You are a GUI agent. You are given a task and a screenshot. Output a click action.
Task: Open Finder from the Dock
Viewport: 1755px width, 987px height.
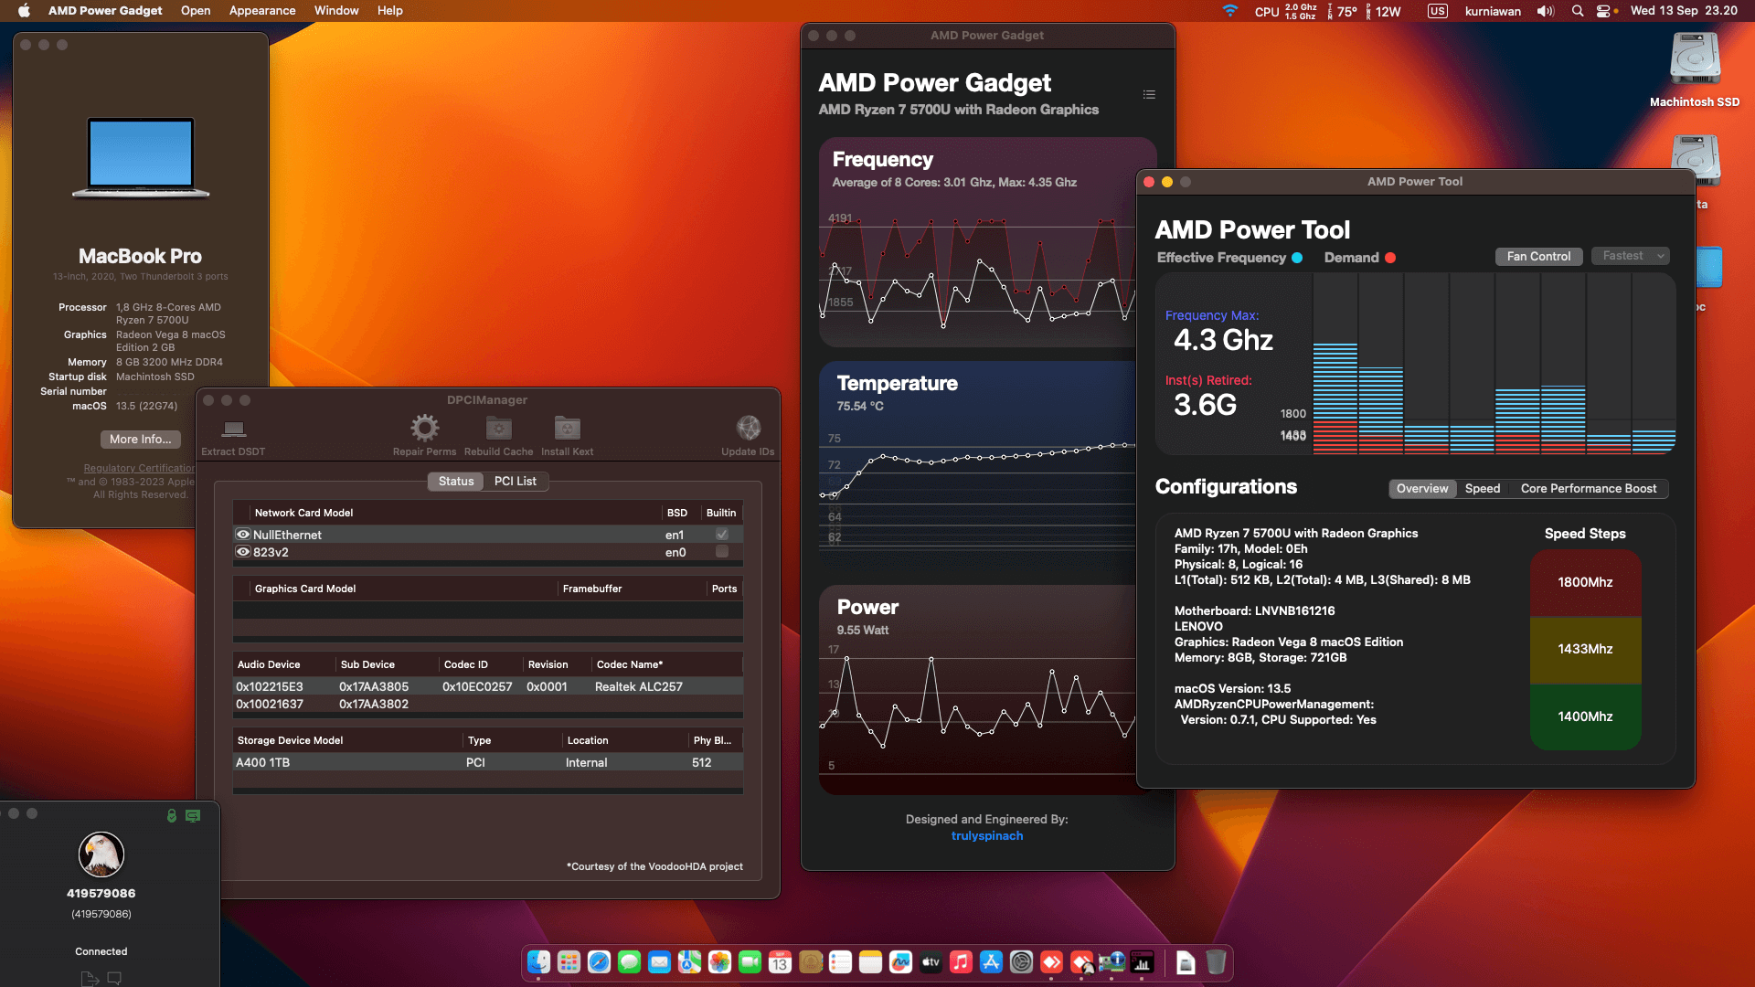[538, 962]
